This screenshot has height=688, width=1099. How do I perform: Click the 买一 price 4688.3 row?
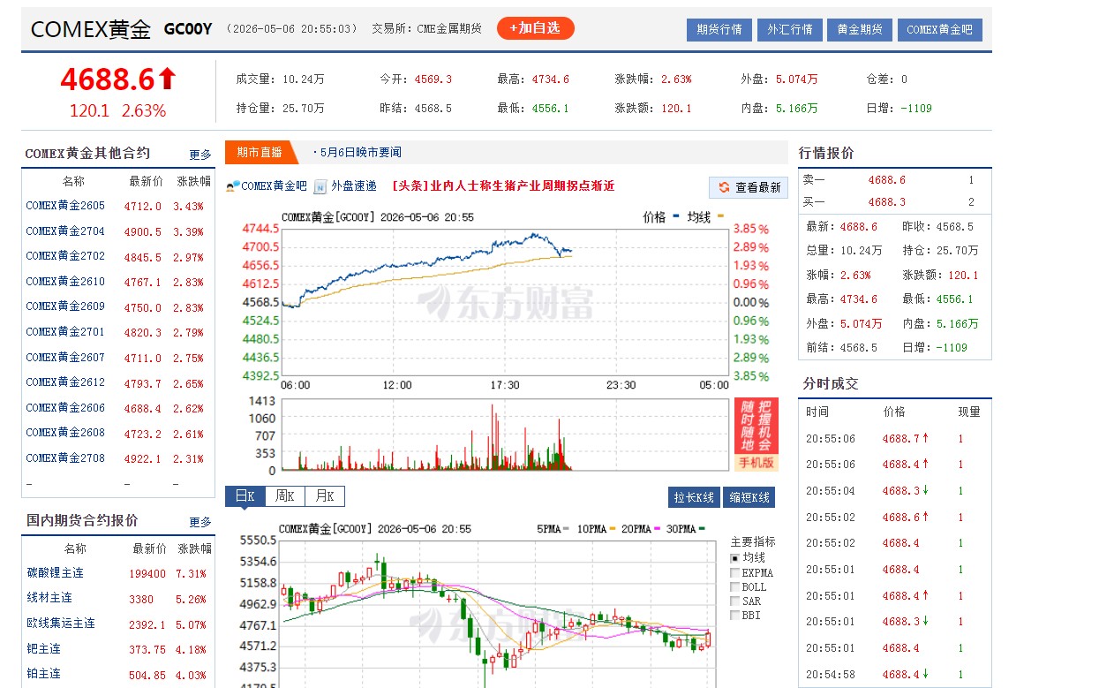pos(894,202)
